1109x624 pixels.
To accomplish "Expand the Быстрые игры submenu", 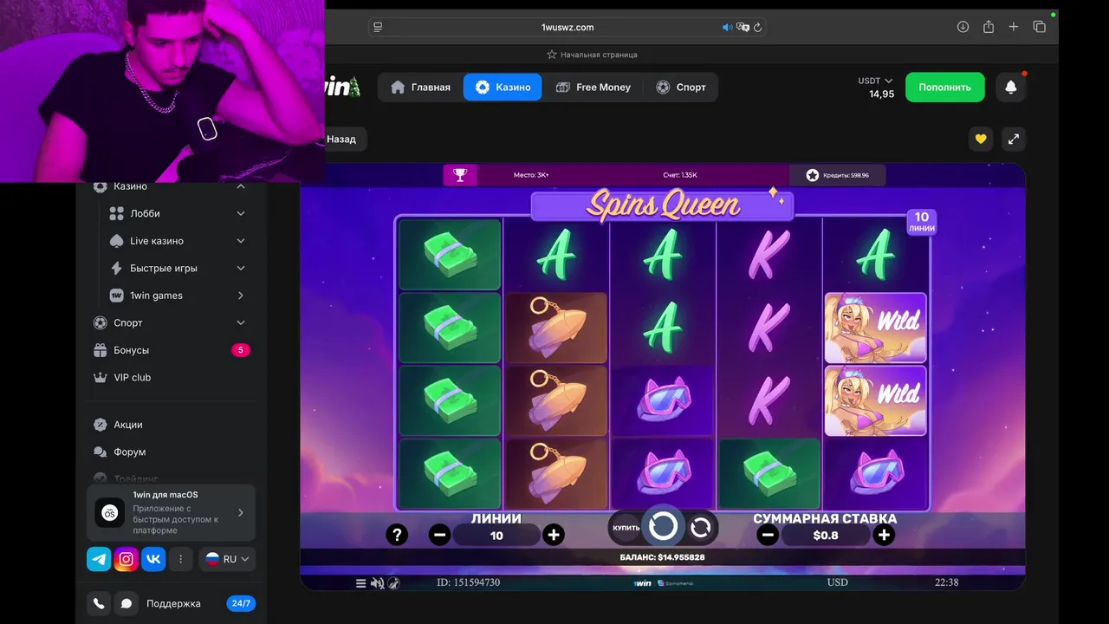I will [x=241, y=269].
